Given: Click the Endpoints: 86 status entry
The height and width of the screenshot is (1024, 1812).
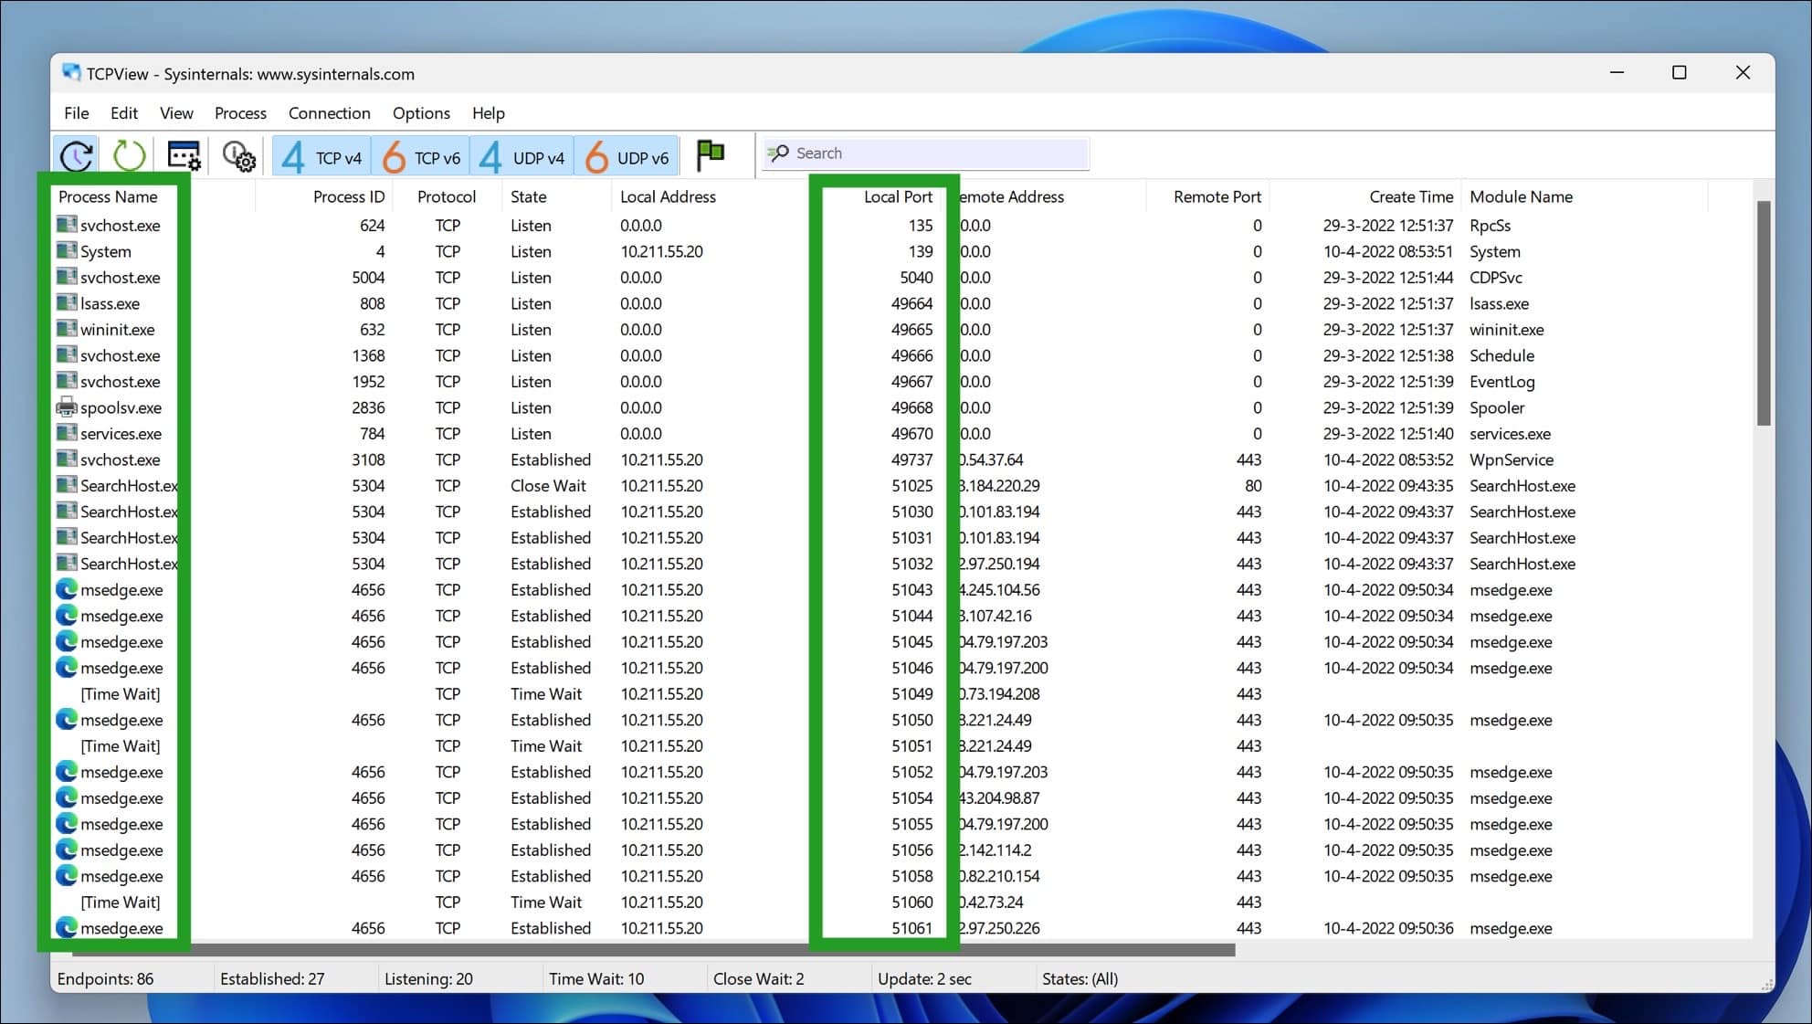Looking at the screenshot, I should (x=105, y=978).
